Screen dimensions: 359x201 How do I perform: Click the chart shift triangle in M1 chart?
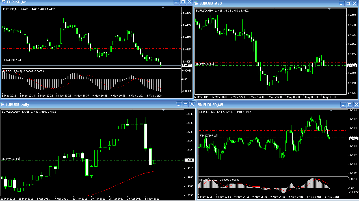(x=163, y=8)
